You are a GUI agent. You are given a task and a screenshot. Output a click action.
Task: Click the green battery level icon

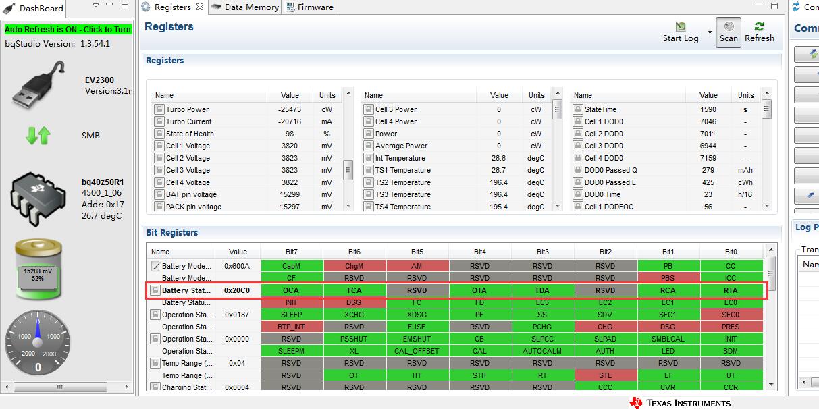point(38,269)
